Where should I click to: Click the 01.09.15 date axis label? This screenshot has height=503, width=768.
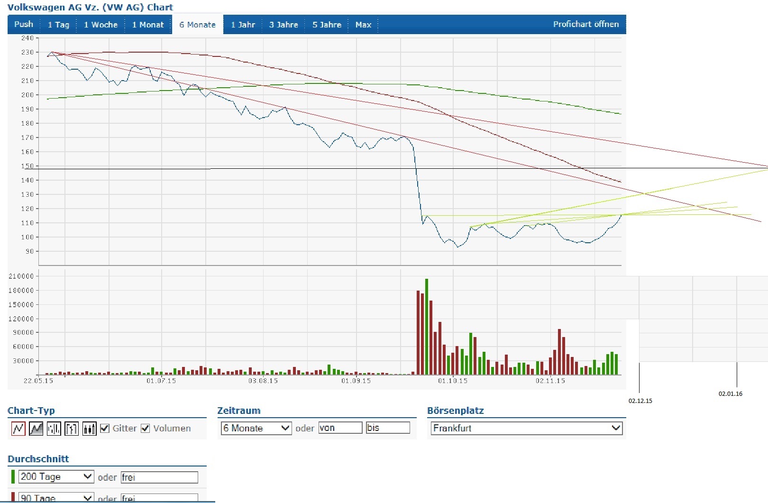pyautogui.click(x=356, y=381)
